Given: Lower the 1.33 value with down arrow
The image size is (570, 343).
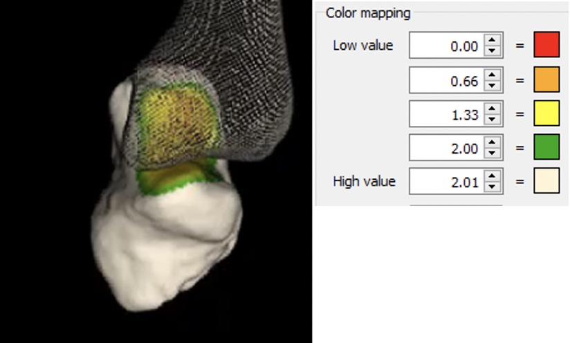Looking at the screenshot, I should click(493, 120).
